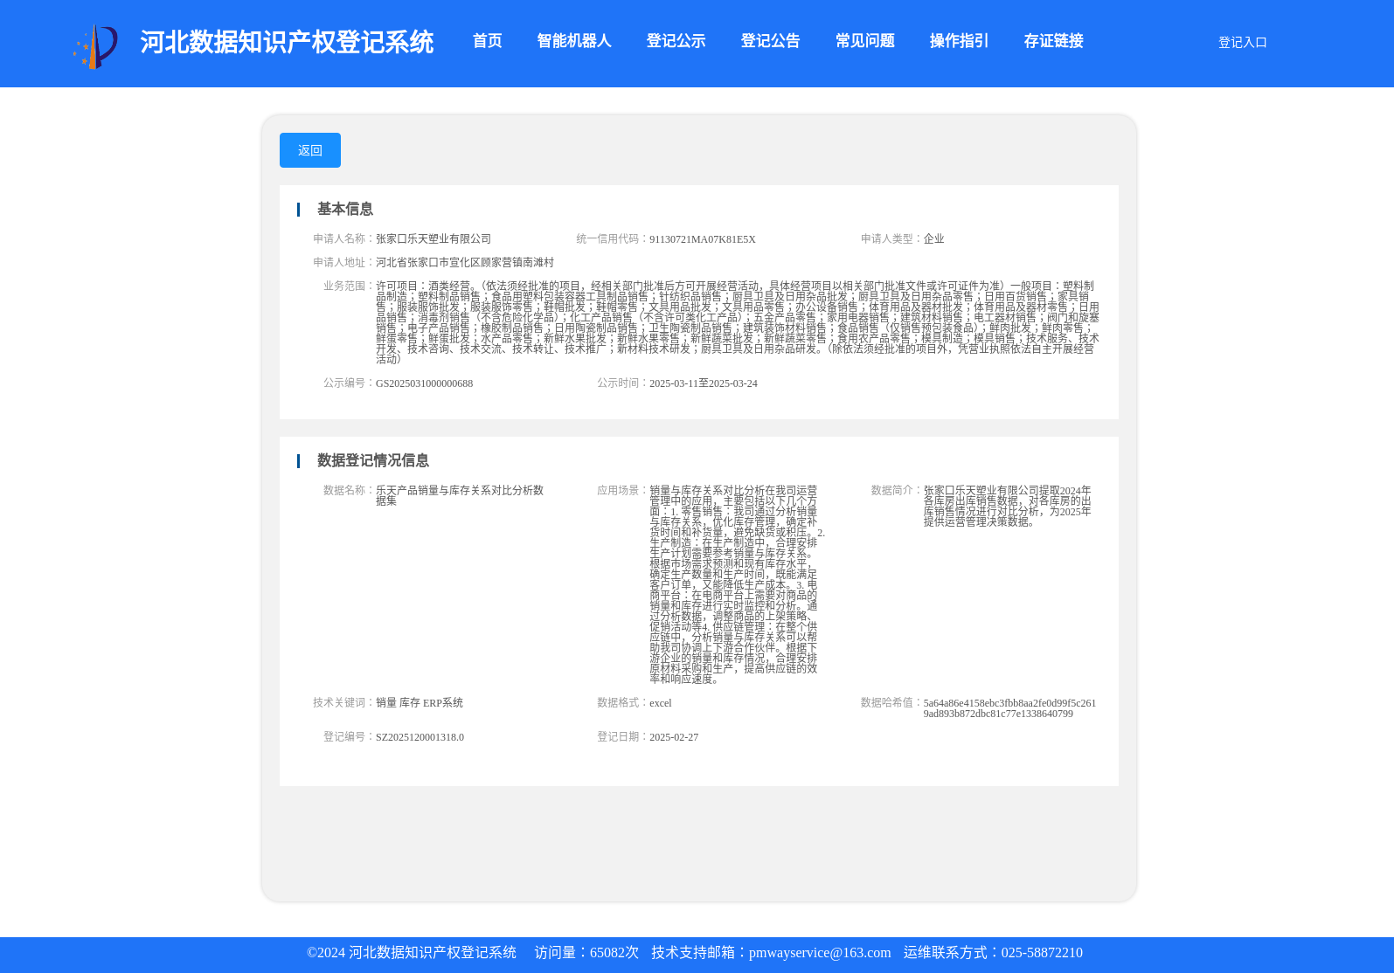
Task: Select the data hash value text
Action: point(1009,708)
